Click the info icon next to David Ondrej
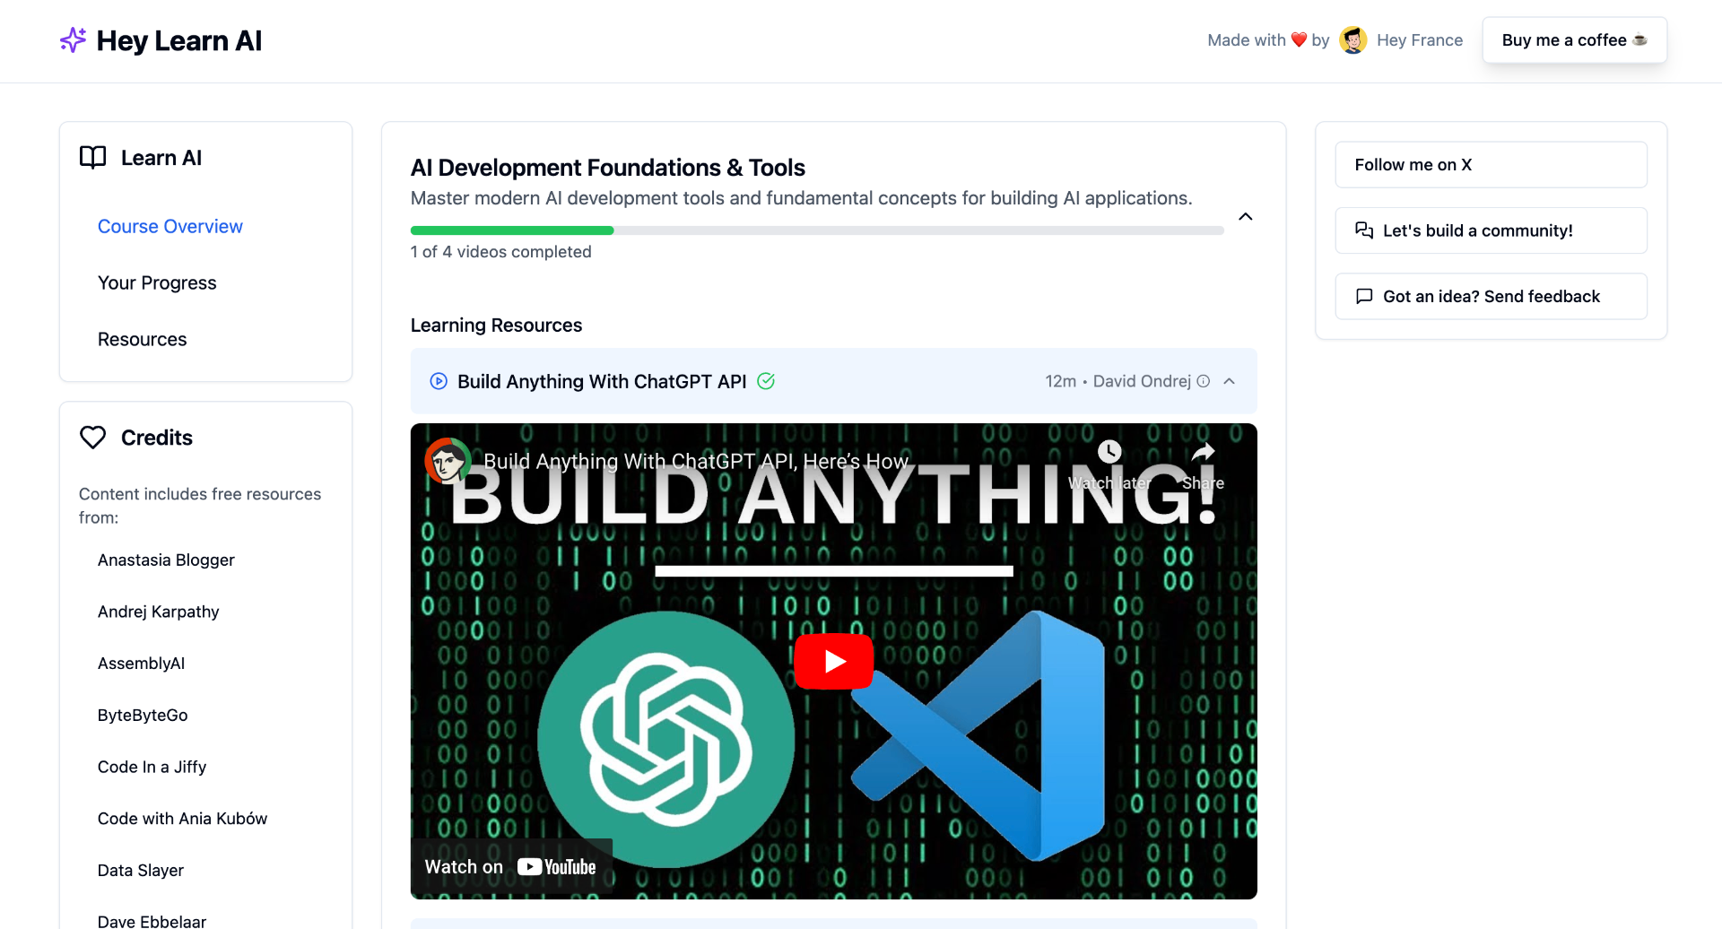Image resolution: width=1722 pixels, height=929 pixels. pos(1203,381)
